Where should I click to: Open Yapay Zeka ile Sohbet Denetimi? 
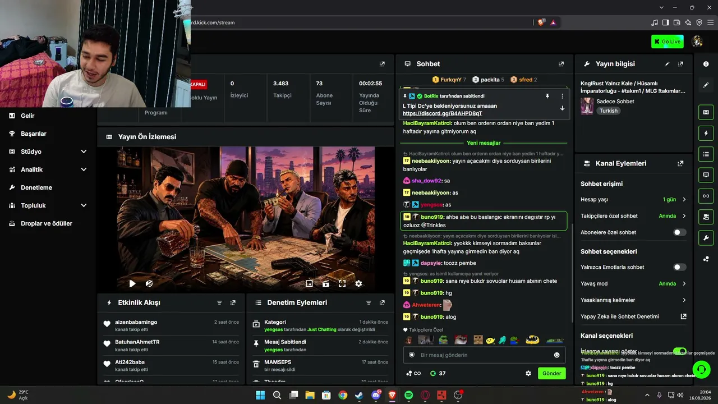(633, 316)
